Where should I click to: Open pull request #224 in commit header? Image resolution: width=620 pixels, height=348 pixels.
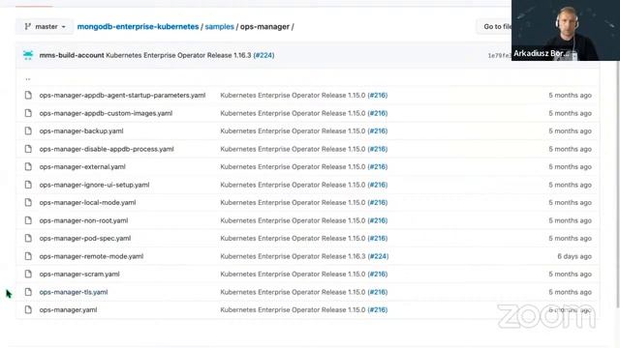(263, 55)
